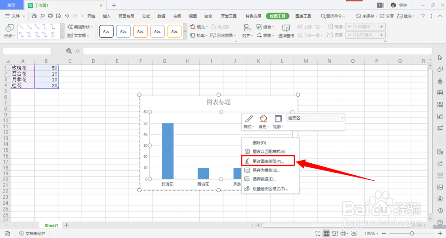The image size is (446, 238).
Task: Decrease the 宽度 width with minus button
Action: [349, 35]
